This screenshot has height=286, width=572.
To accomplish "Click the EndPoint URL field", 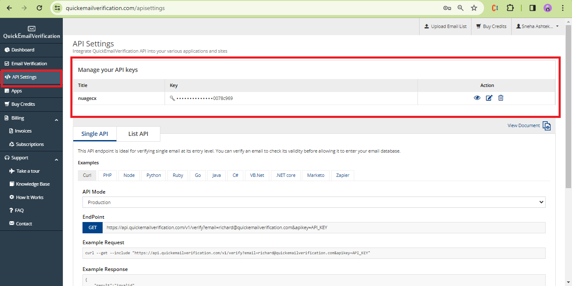I will (x=324, y=227).
